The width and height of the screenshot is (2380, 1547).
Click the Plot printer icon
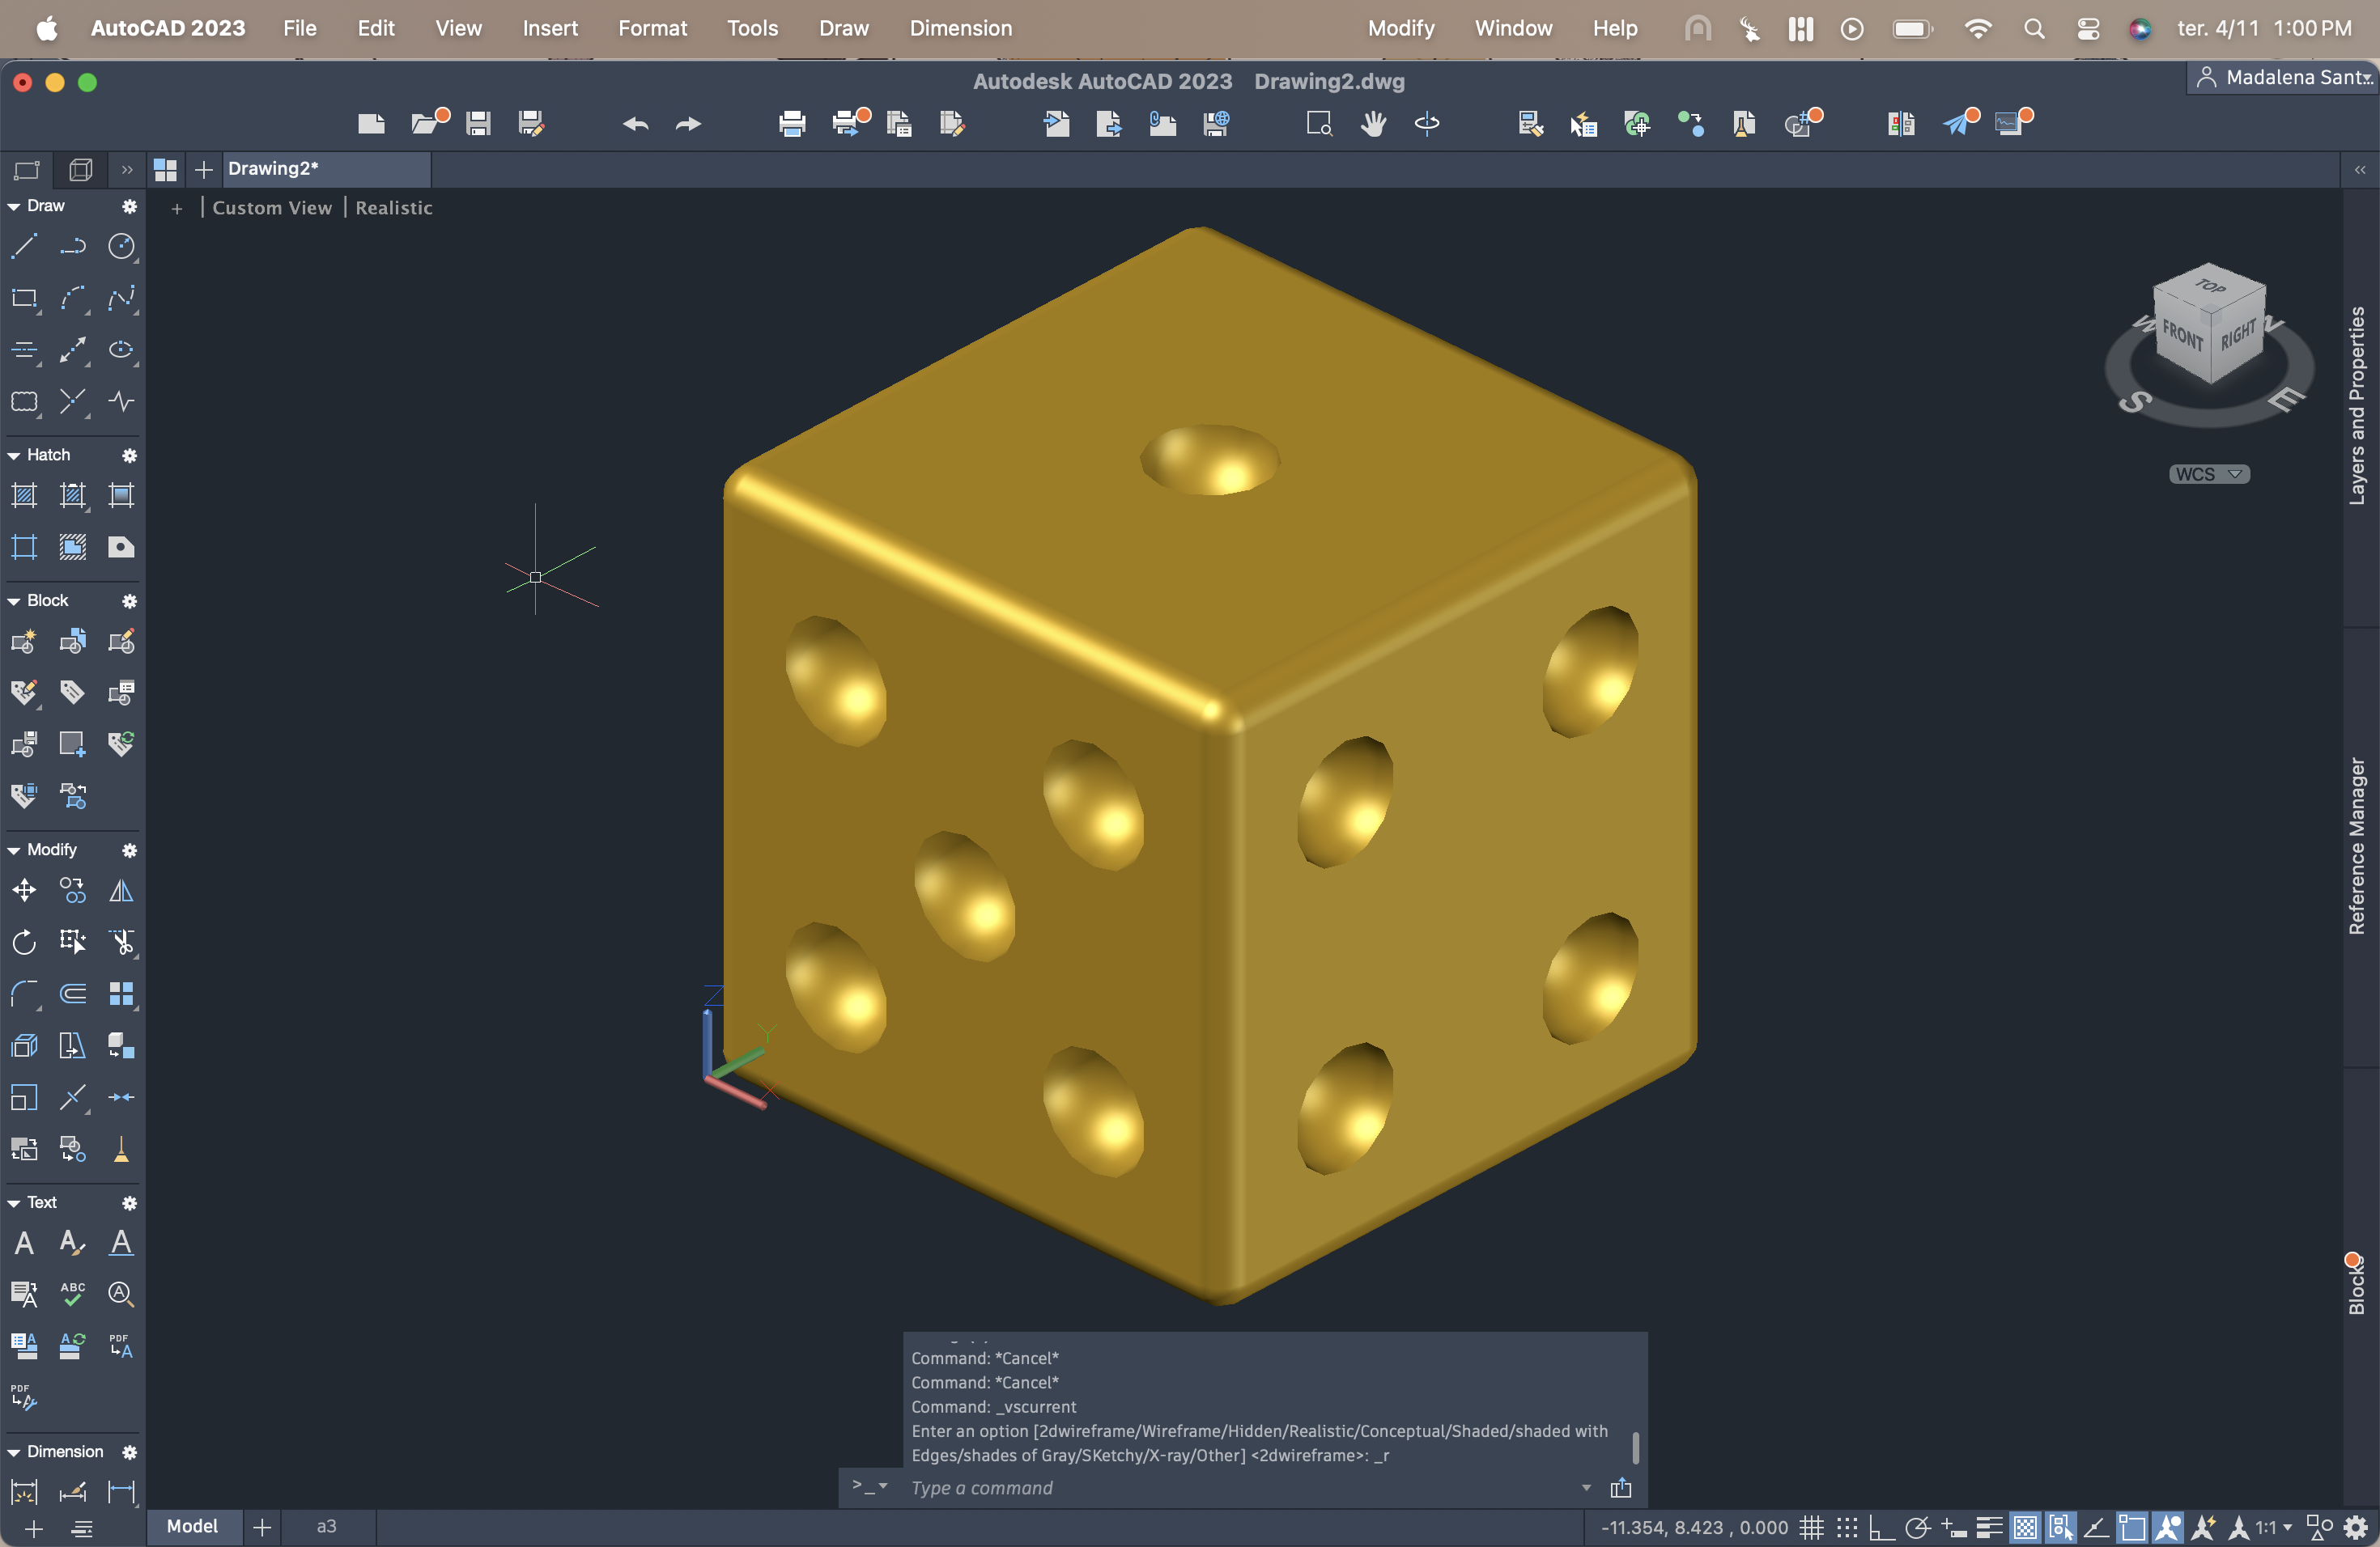(791, 123)
